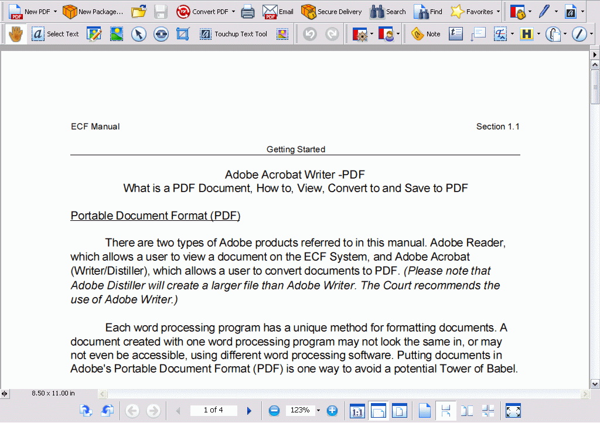Click the digital signature document icon
Image resolution: width=600 pixels, height=423 pixels.
pyautogui.click(x=571, y=12)
